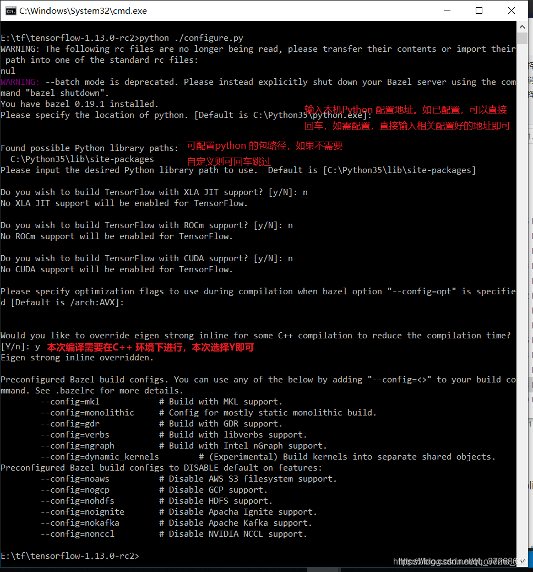Click '# Disable AWS S3 filesystem support.' comment
This screenshot has height=572, width=533.
[x=248, y=479]
